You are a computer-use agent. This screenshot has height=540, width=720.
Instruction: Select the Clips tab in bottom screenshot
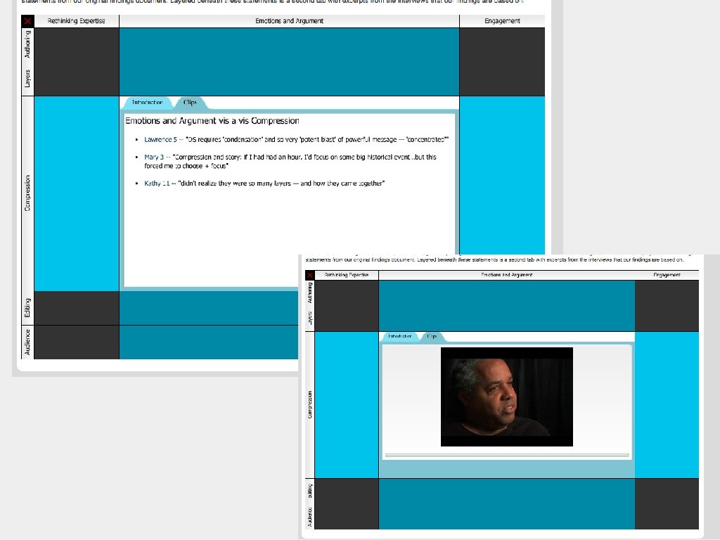432,337
